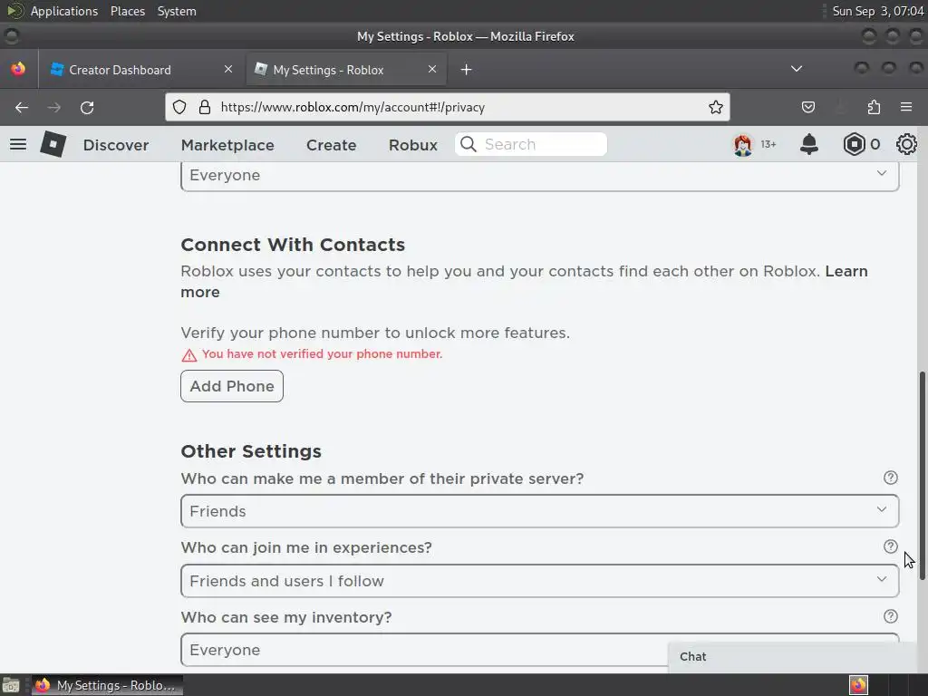Click the page vertical scrollbar thumb
The width and height of the screenshot is (928, 696).
coord(922,475)
